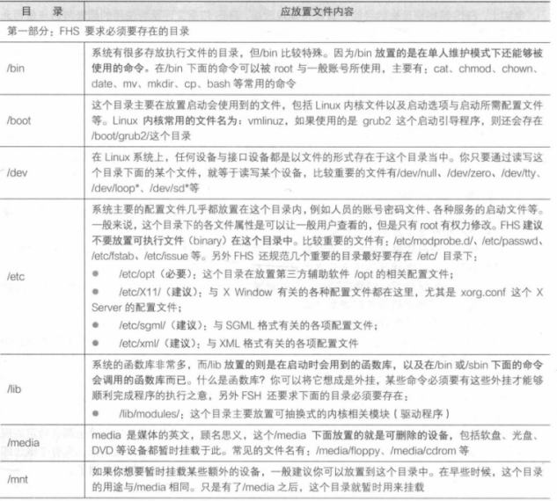Select the /etc directory cell

pos(42,276)
